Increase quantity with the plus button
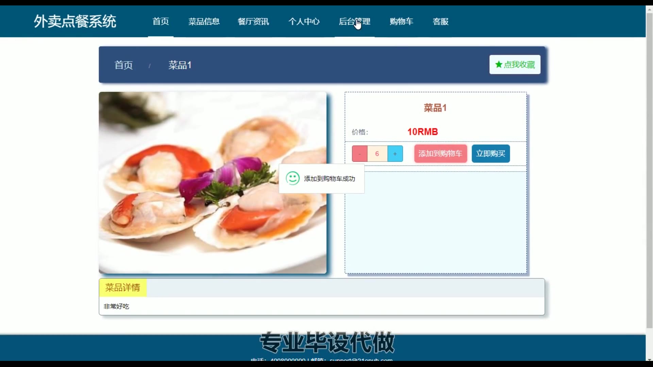The image size is (653, 367). click(395, 154)
